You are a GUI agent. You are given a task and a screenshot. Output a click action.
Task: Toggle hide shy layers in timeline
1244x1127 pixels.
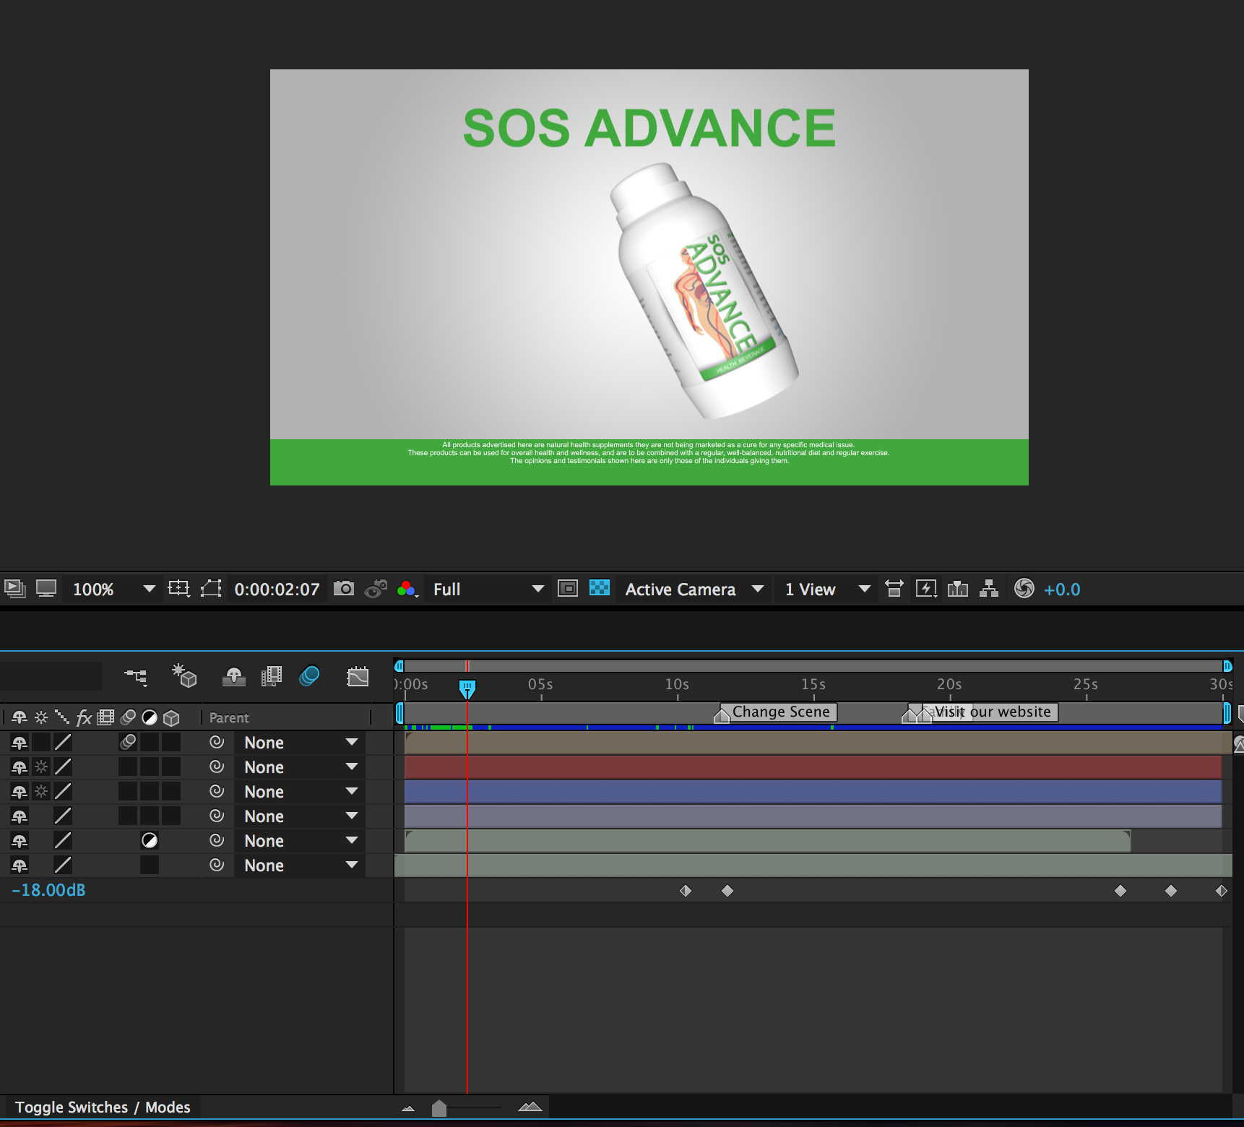[233, 676]
